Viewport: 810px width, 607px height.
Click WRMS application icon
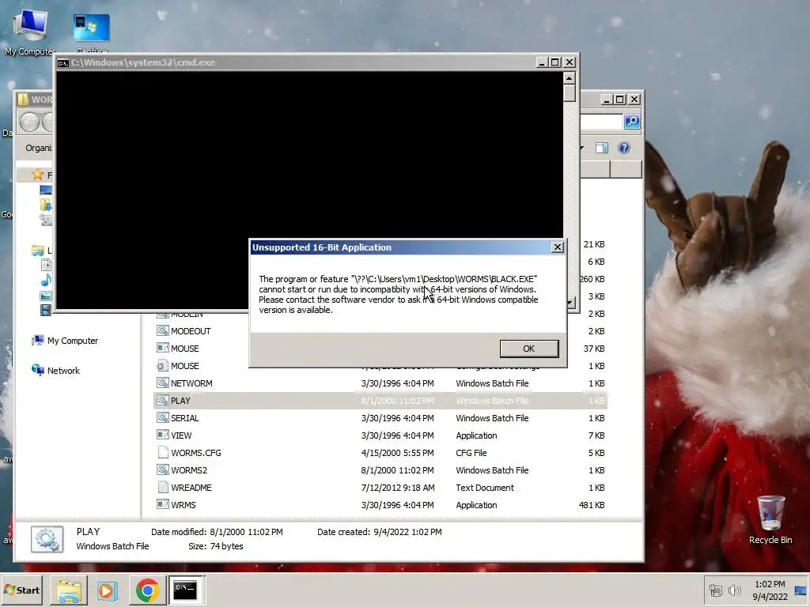click(163, 504)
